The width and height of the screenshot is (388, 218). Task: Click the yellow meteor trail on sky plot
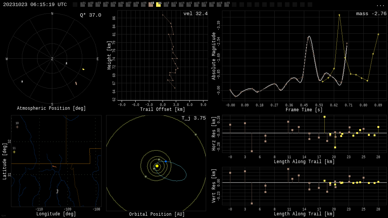[83, 69]
